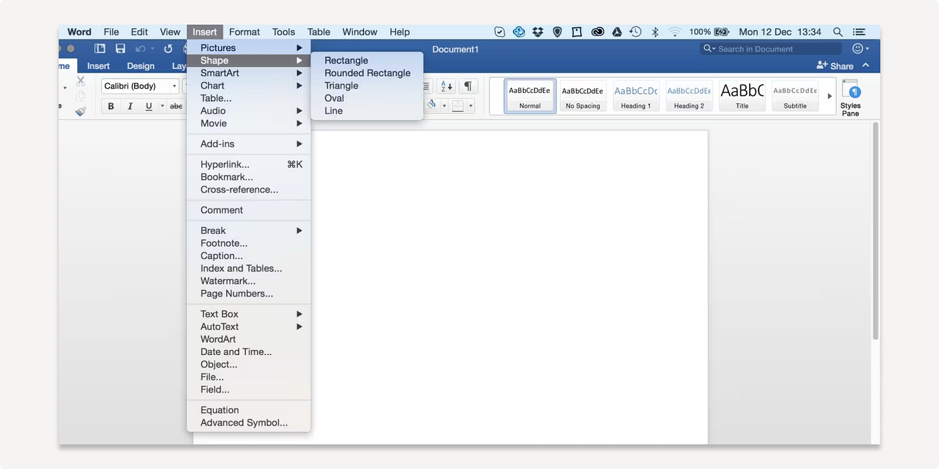Click the Google Drive menu bar icon
939x469 pixels.
(616, 31)
